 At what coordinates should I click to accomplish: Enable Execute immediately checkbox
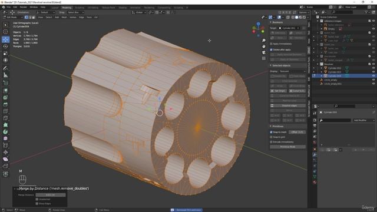[x=271, y=142]
